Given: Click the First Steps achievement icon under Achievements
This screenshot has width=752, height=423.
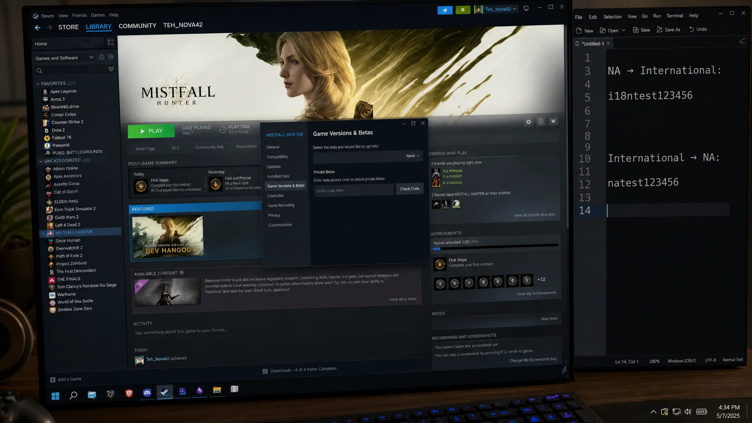Looking at the screenshot, I should (440, 264).
